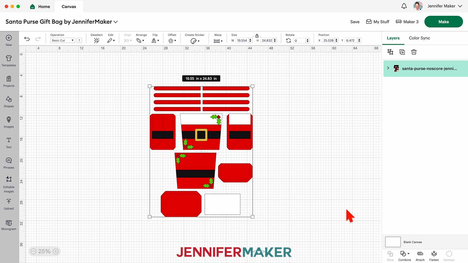Zoom out with the minus icon

coord(33,251)
